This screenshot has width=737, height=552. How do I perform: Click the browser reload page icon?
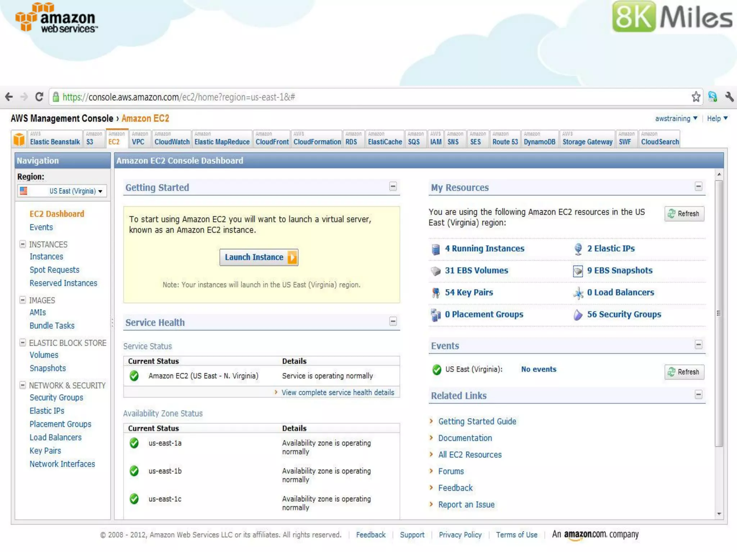(x=39, y=97)
